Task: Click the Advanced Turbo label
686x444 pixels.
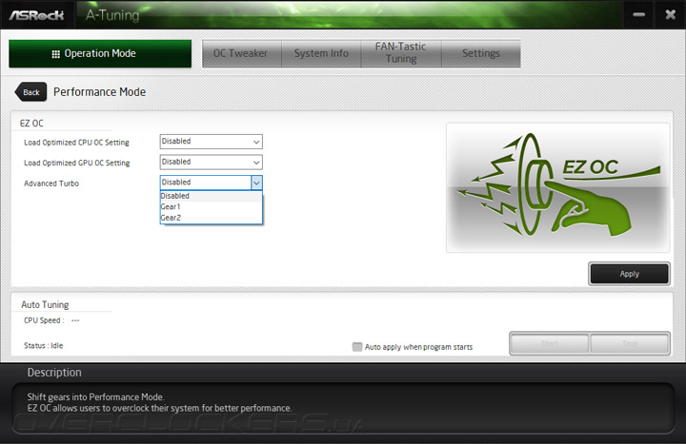Action: coord(51,183)
